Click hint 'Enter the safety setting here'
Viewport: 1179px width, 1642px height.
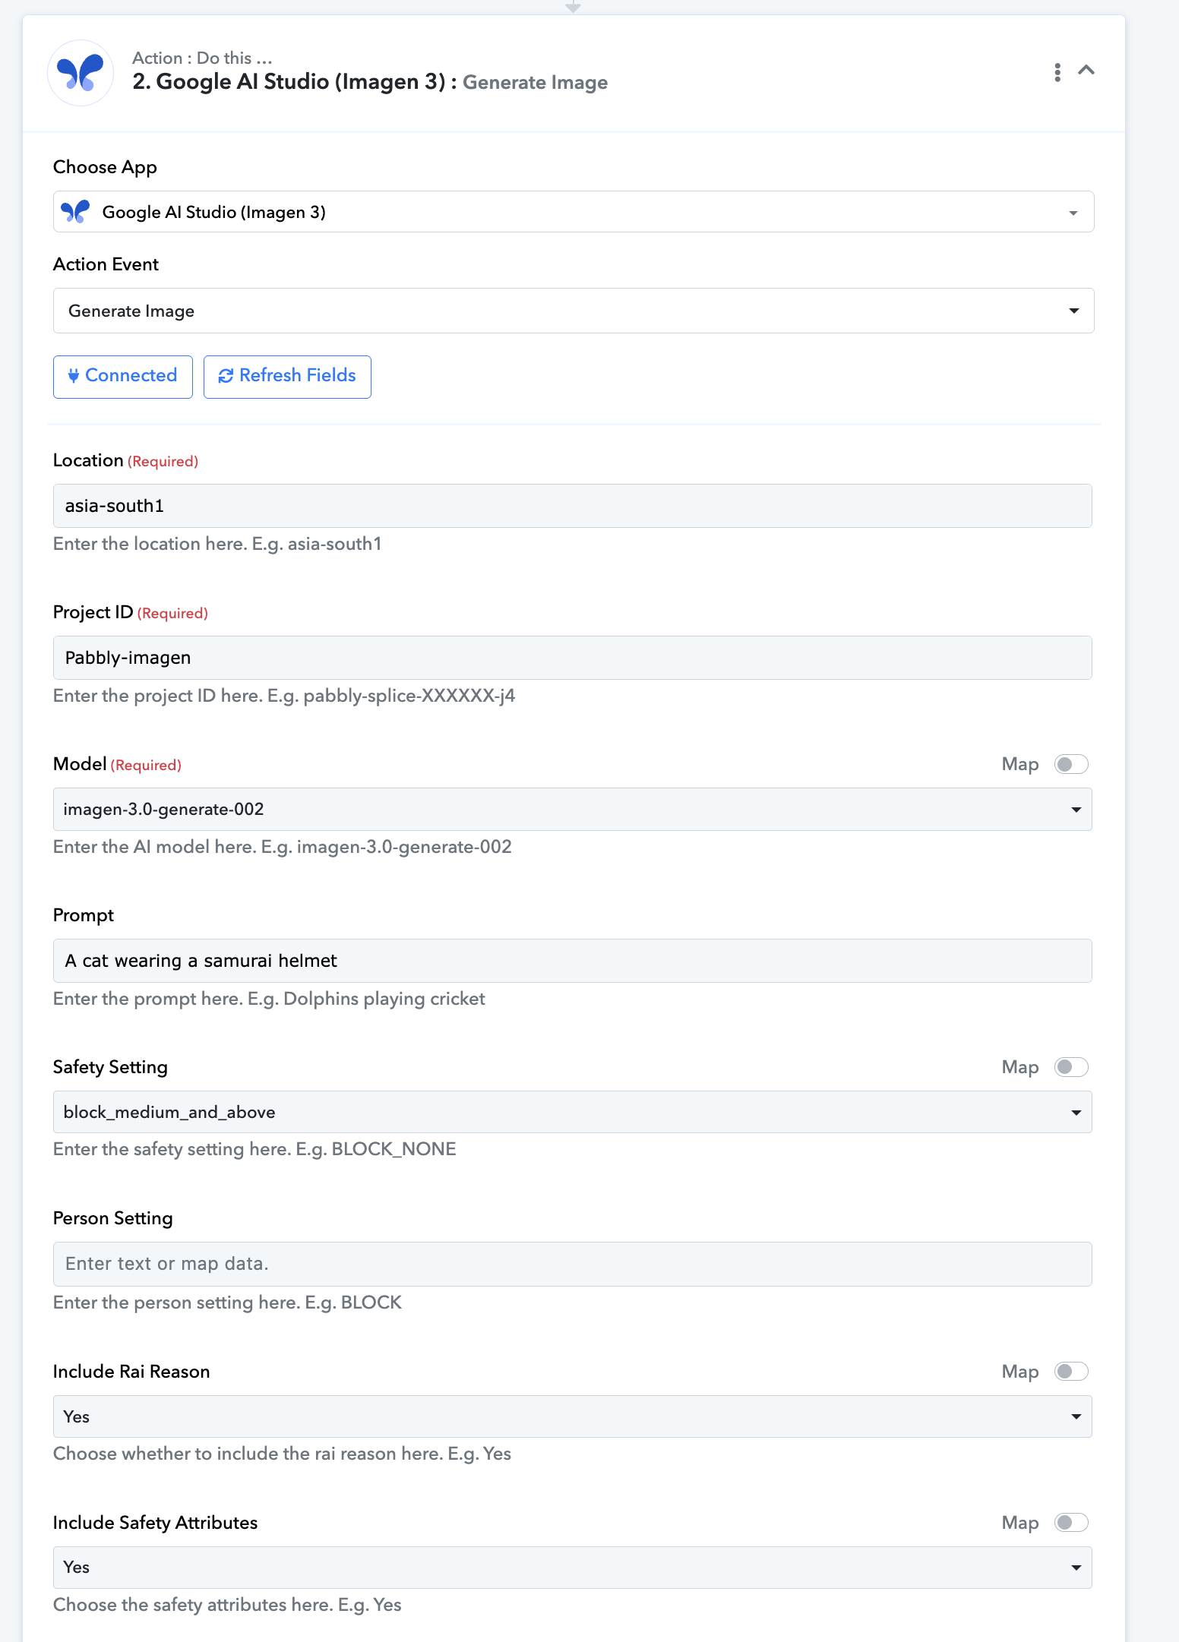172,1149
